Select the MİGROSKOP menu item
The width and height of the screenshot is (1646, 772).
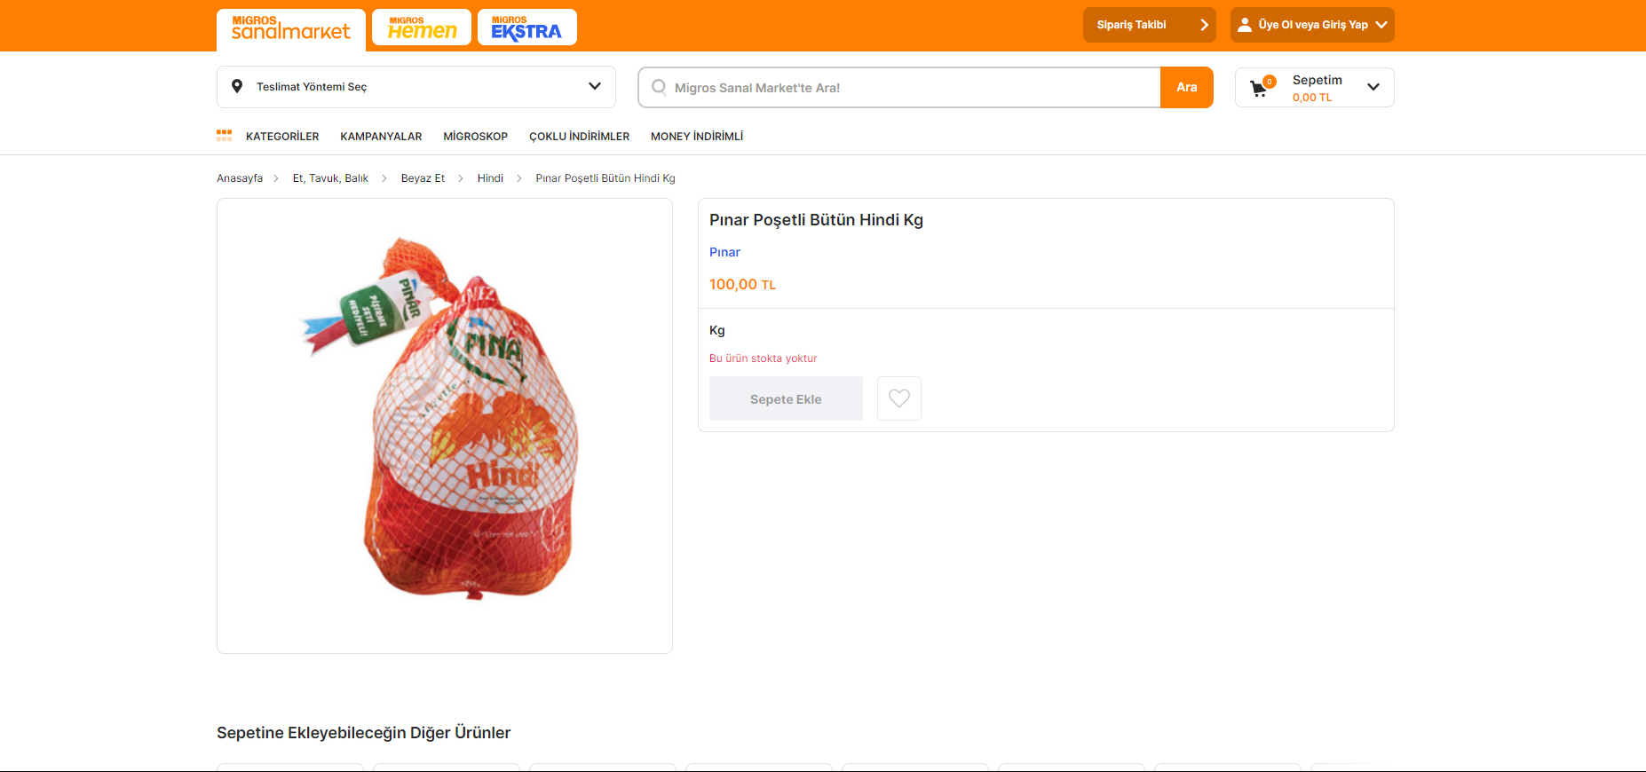(x=475, y=137)
